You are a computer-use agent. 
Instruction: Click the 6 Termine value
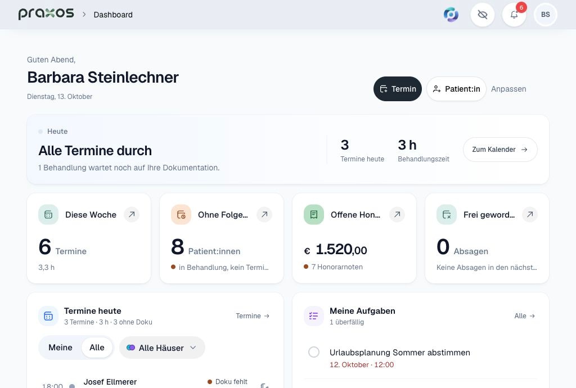point(62,247)
